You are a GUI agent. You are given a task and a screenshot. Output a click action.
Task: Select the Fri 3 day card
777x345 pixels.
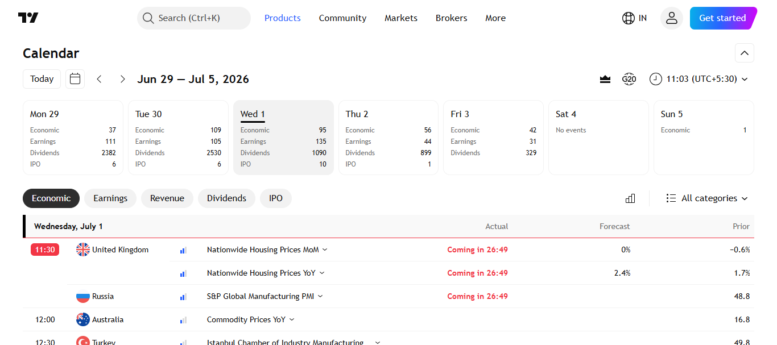494,138
